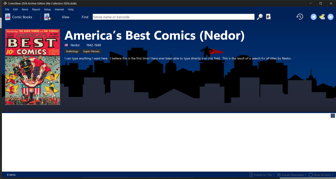This screenshot has height=179, width=336.
Task: Select the Super-Heroes genre tag
Action: pyautogui.click(x=91, y=51)
